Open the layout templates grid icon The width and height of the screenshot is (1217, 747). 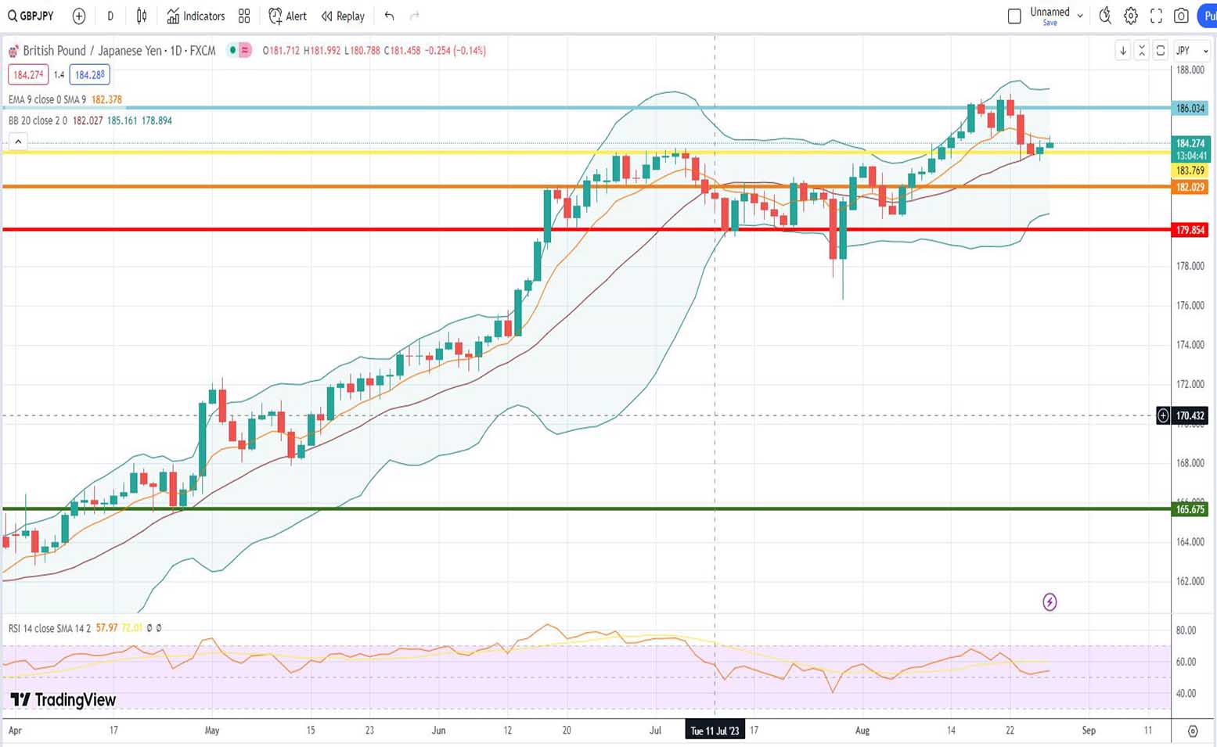[x=244, y=16]
